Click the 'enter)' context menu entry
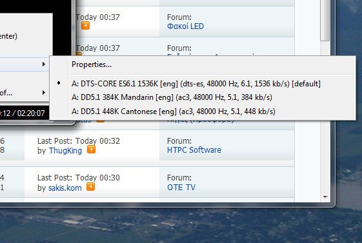Image resolution: width=362 pixels, height=243 pixels. [x=8, y=36]
